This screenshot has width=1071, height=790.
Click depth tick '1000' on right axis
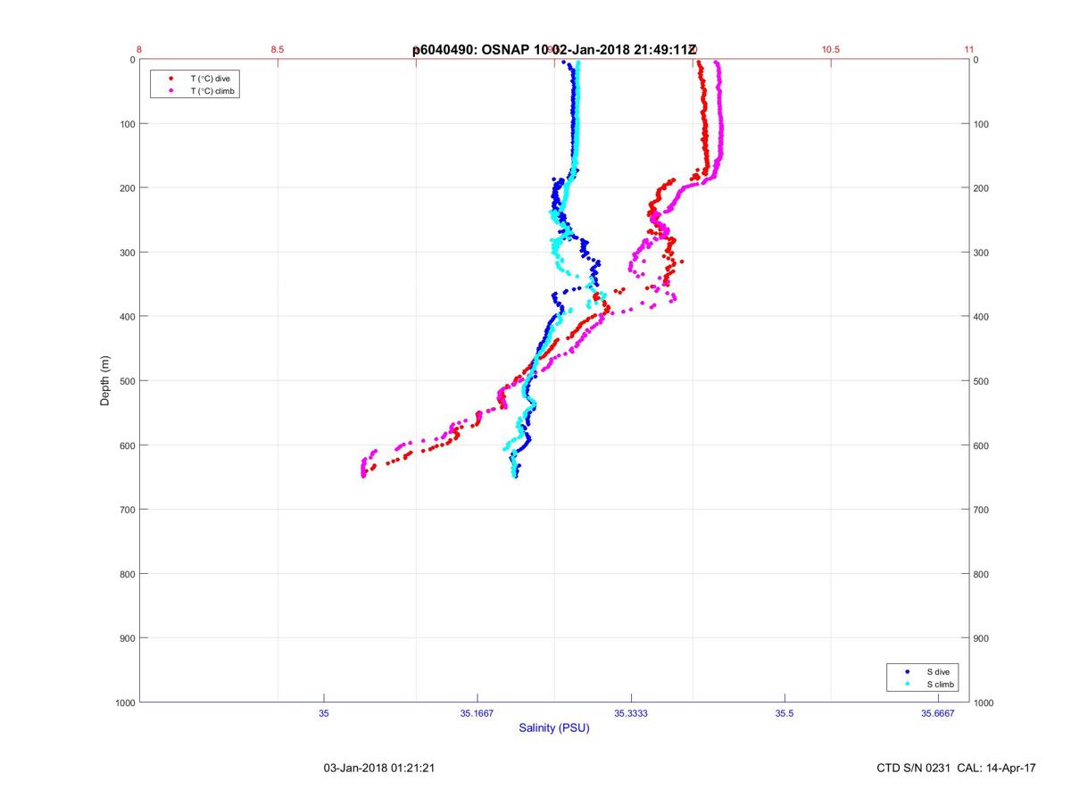(984, 703)
